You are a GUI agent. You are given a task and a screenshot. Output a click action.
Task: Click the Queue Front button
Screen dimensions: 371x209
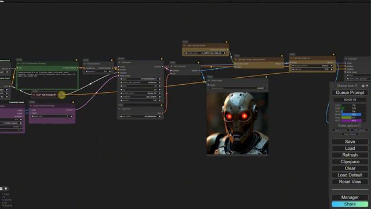341,130
